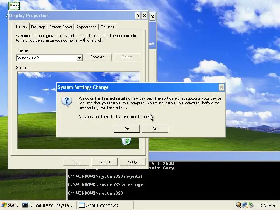Viewport: 280px width, 210px height.
Task: Go to the Settings tab
Action: [107, 27]
